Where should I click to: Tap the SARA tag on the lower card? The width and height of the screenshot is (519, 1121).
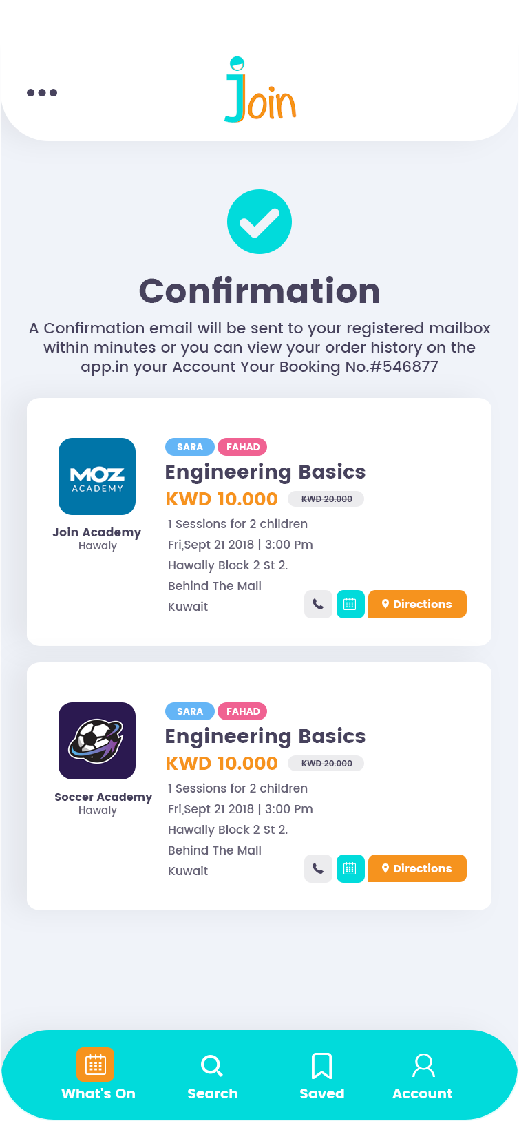(190, 711)
